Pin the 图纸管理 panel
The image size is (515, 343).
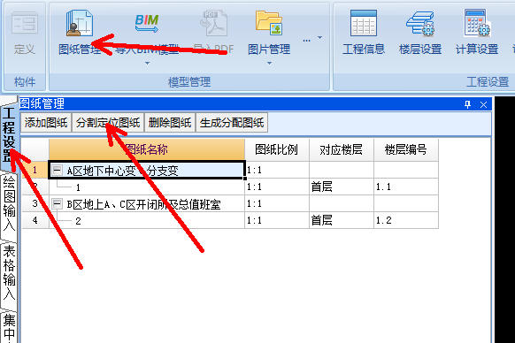pos(468,104)
